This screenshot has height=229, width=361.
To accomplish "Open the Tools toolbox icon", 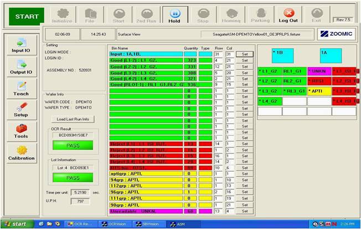I will pyautogui.click(x=21, y=131).
